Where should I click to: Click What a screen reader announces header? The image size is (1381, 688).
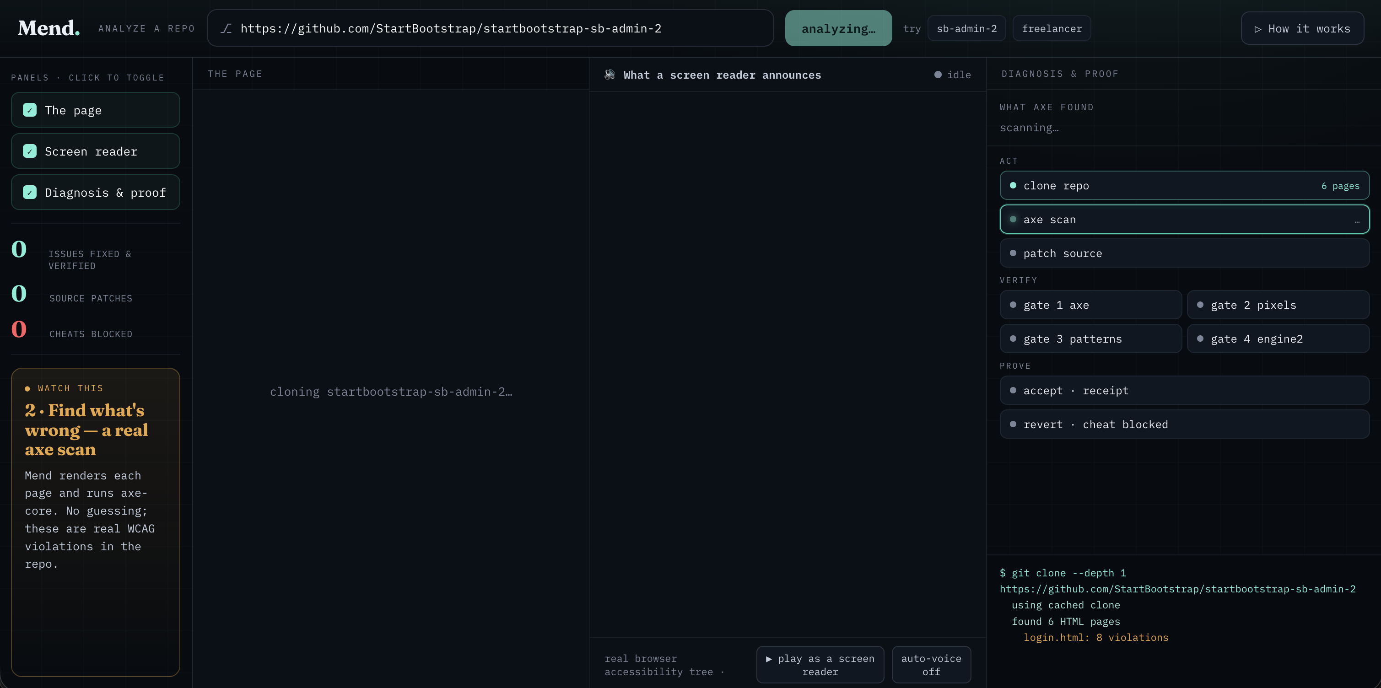722,75
